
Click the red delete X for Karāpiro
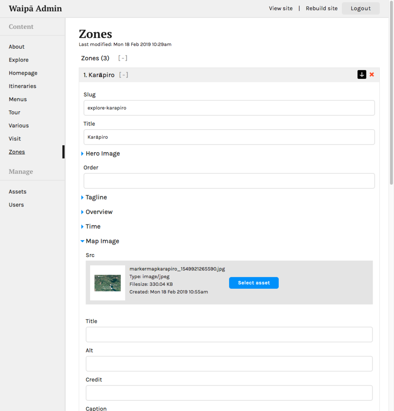(372, 75)
